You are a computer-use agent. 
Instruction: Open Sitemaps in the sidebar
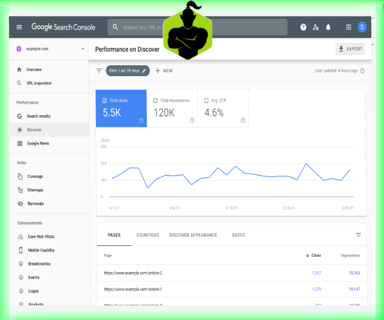pos(35,189)
